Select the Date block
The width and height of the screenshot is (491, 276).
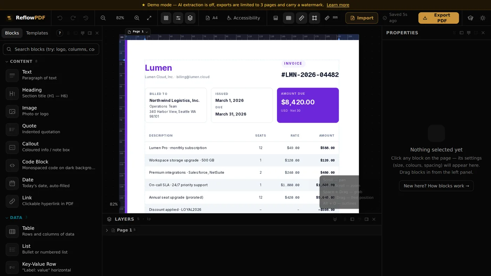[x=51, y=182]
